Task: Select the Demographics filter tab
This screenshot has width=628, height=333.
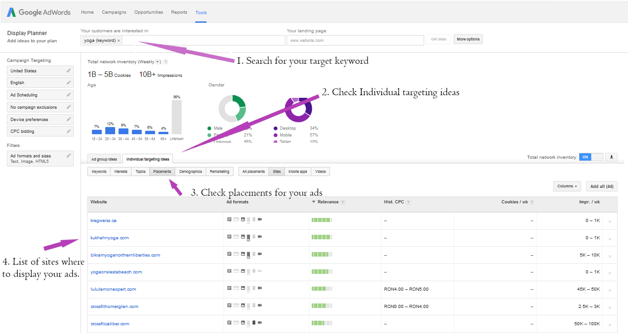Action: [191, 172]
